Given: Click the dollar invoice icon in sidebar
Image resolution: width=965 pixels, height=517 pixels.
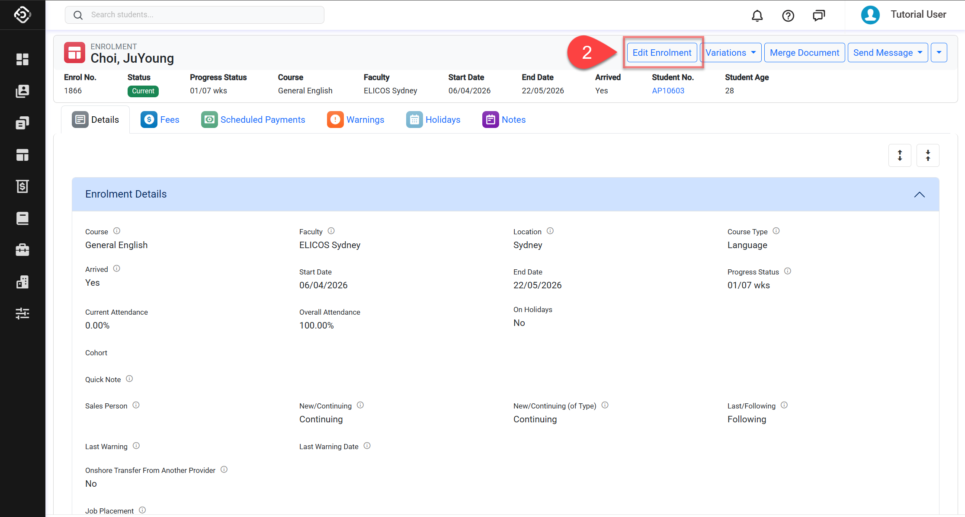Looking at the screenshot, I should [x=22, y=186].
